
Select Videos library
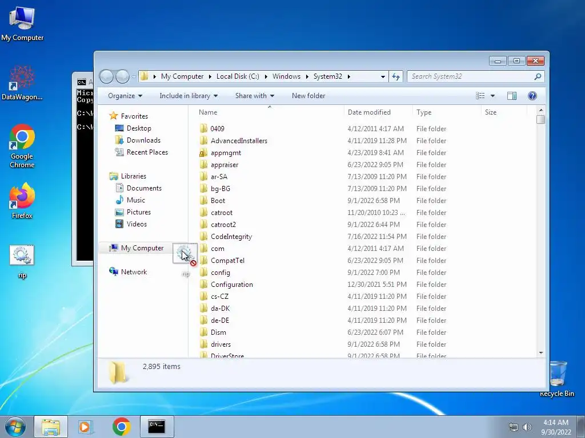click(137, 224)
